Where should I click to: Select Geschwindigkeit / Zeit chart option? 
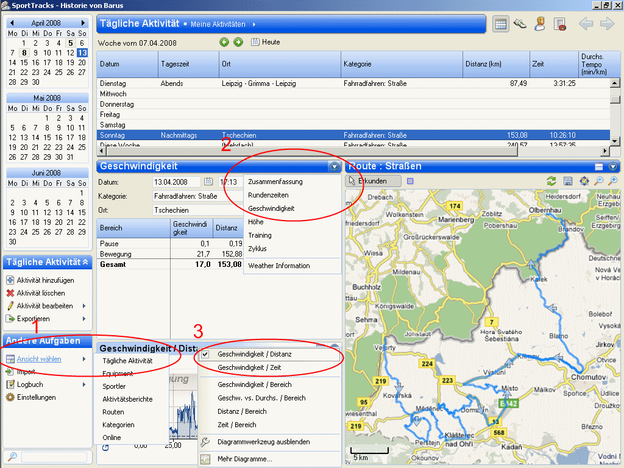pyautogui.click(x=250, y=367)
